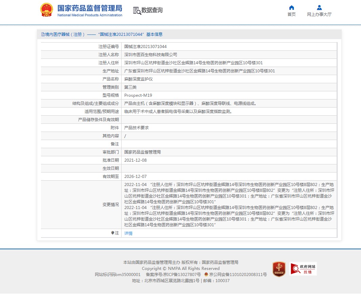Click the footer address 北京市西城区展览路 line
This screenshot has height=299, width=361.
tap(180, 281)
